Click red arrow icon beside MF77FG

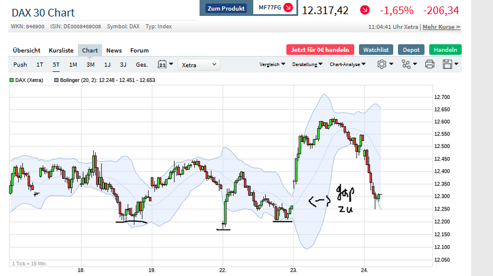coord(288,8)
